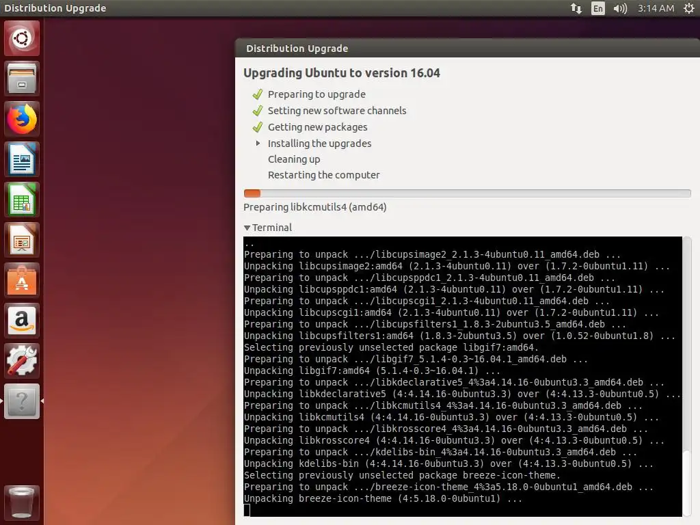Click the green checkmark beside Preparing to upgrade
Image resolution: width=700 pixels, height=525 pixels.
tap(258, 94)
